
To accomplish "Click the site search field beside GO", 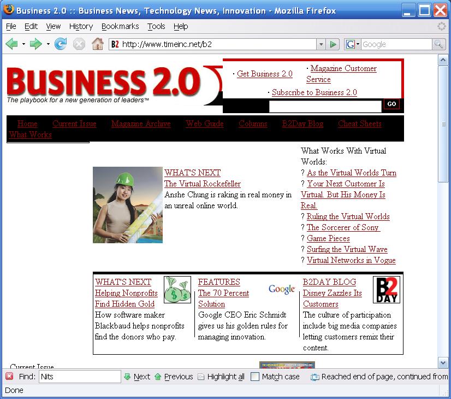I will point(325,106).
